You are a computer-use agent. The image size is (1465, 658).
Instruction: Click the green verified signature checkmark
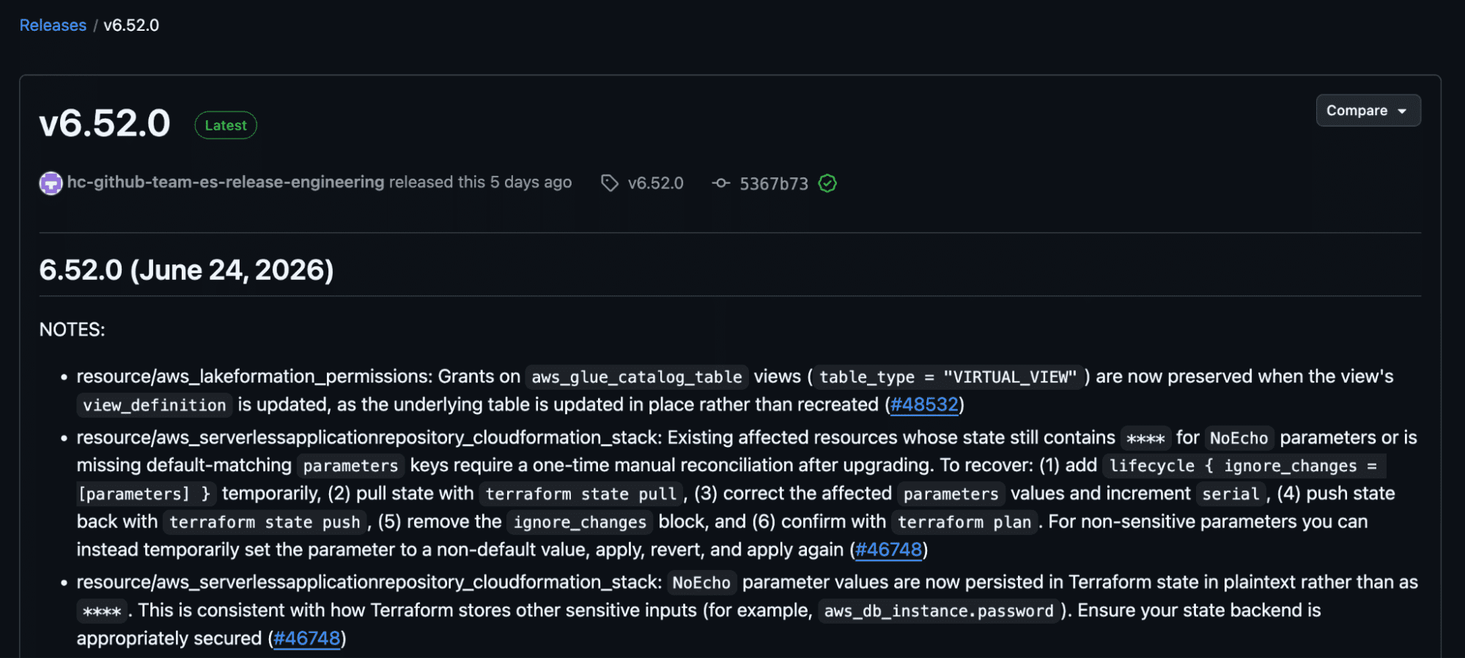[x=827, y=183]
